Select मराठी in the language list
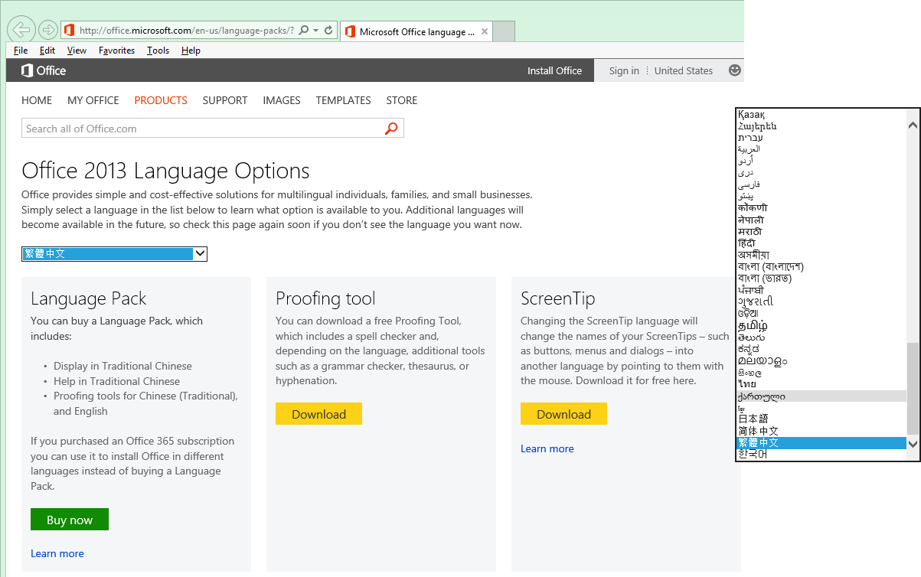The width and height of the screenshot is (921, 577). 821,231
